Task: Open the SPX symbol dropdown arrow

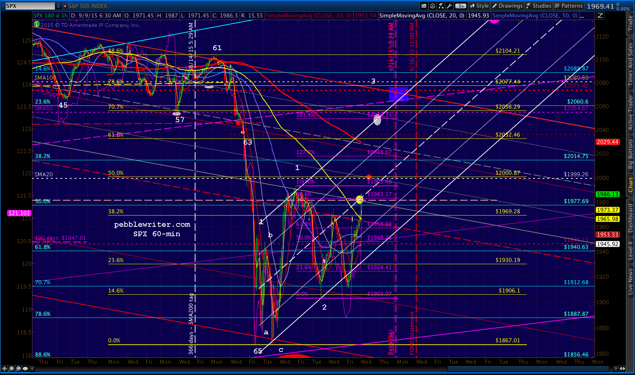Action: 58,6
